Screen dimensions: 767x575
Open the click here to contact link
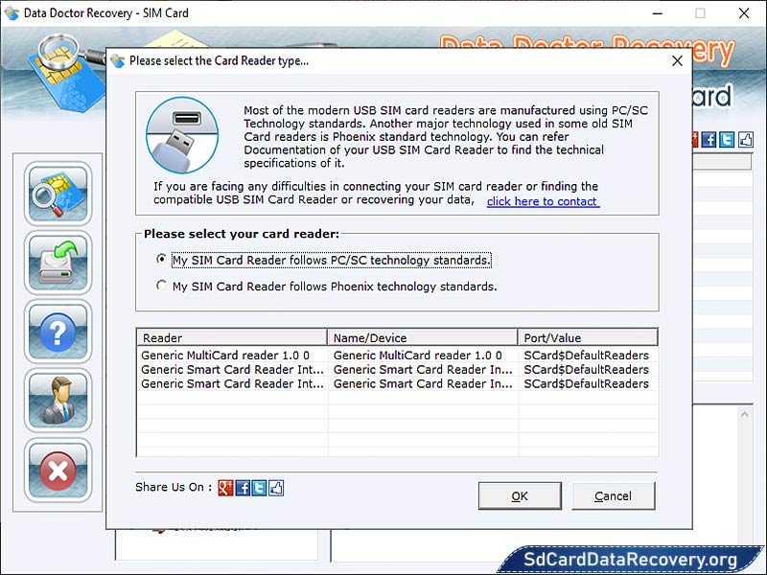(542, 201)
